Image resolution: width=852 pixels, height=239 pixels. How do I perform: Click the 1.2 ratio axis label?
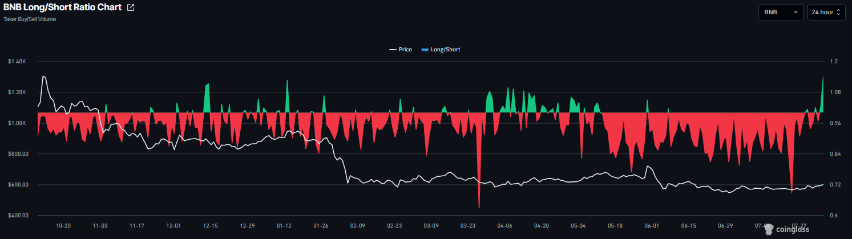click(834, 62)
